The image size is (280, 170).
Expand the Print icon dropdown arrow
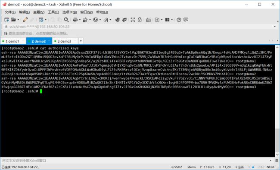[80, 20]
